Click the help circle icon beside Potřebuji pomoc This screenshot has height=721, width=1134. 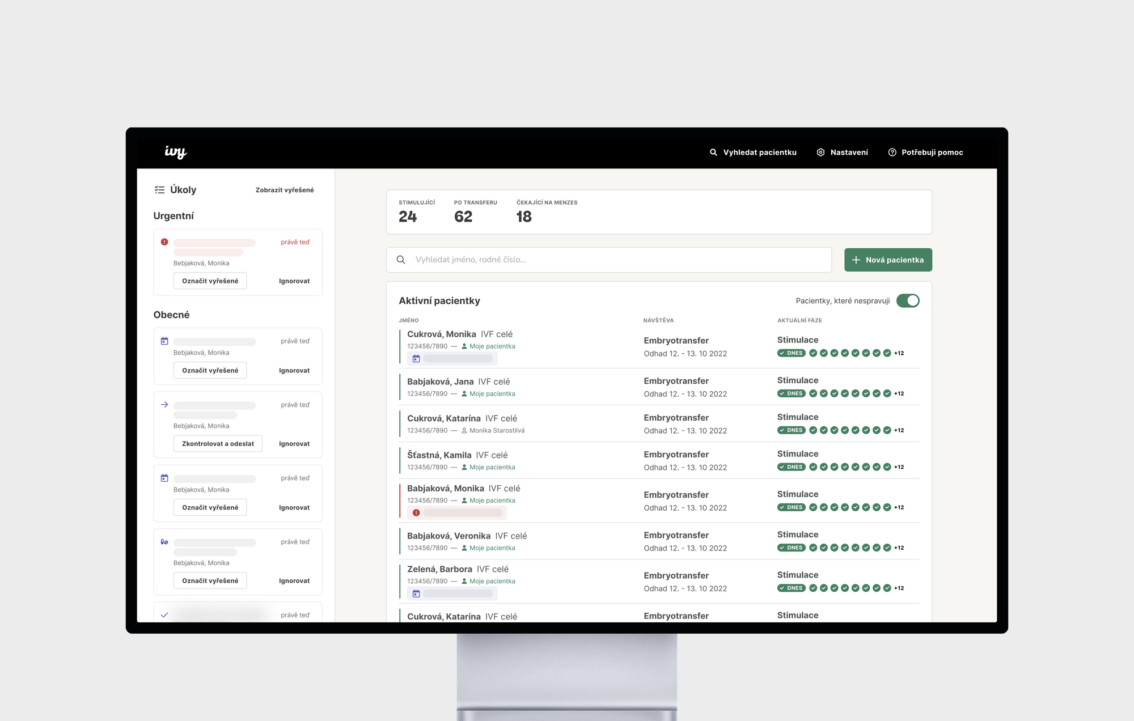[892, 152]
